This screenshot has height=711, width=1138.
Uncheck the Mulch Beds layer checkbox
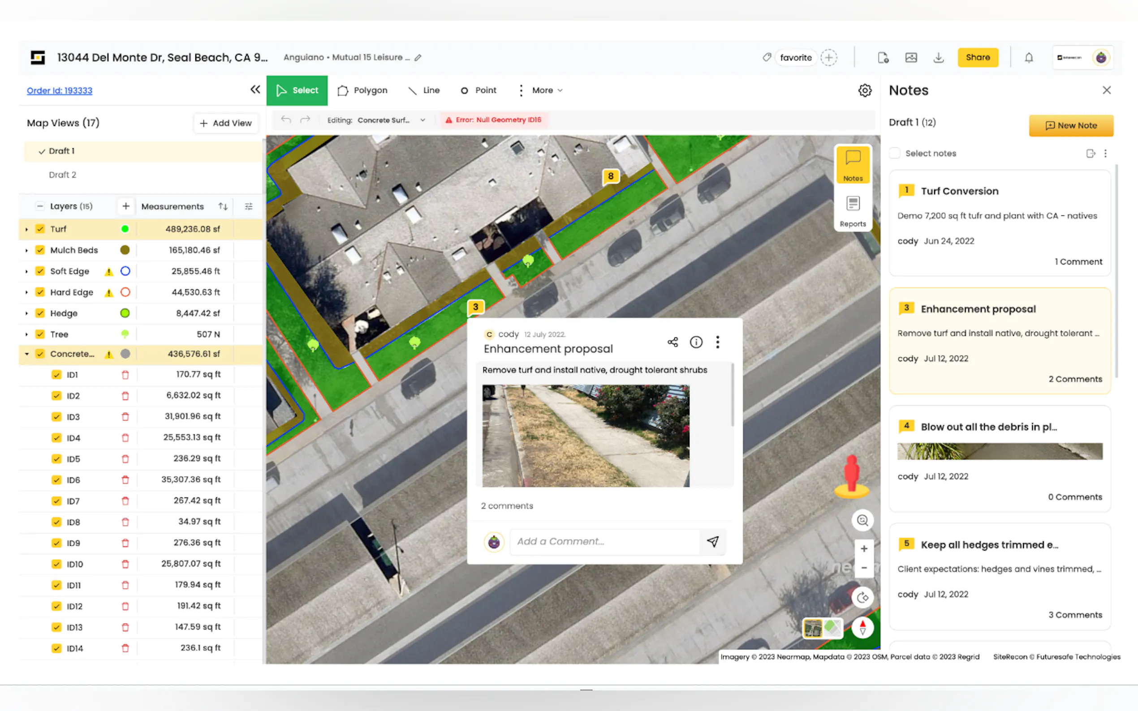(x=40, y=250)
